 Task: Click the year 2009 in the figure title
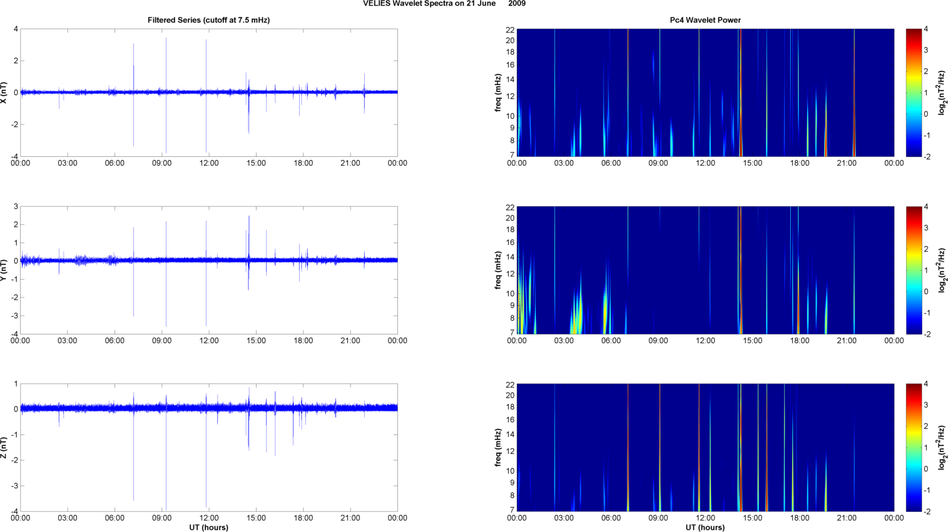517,4
